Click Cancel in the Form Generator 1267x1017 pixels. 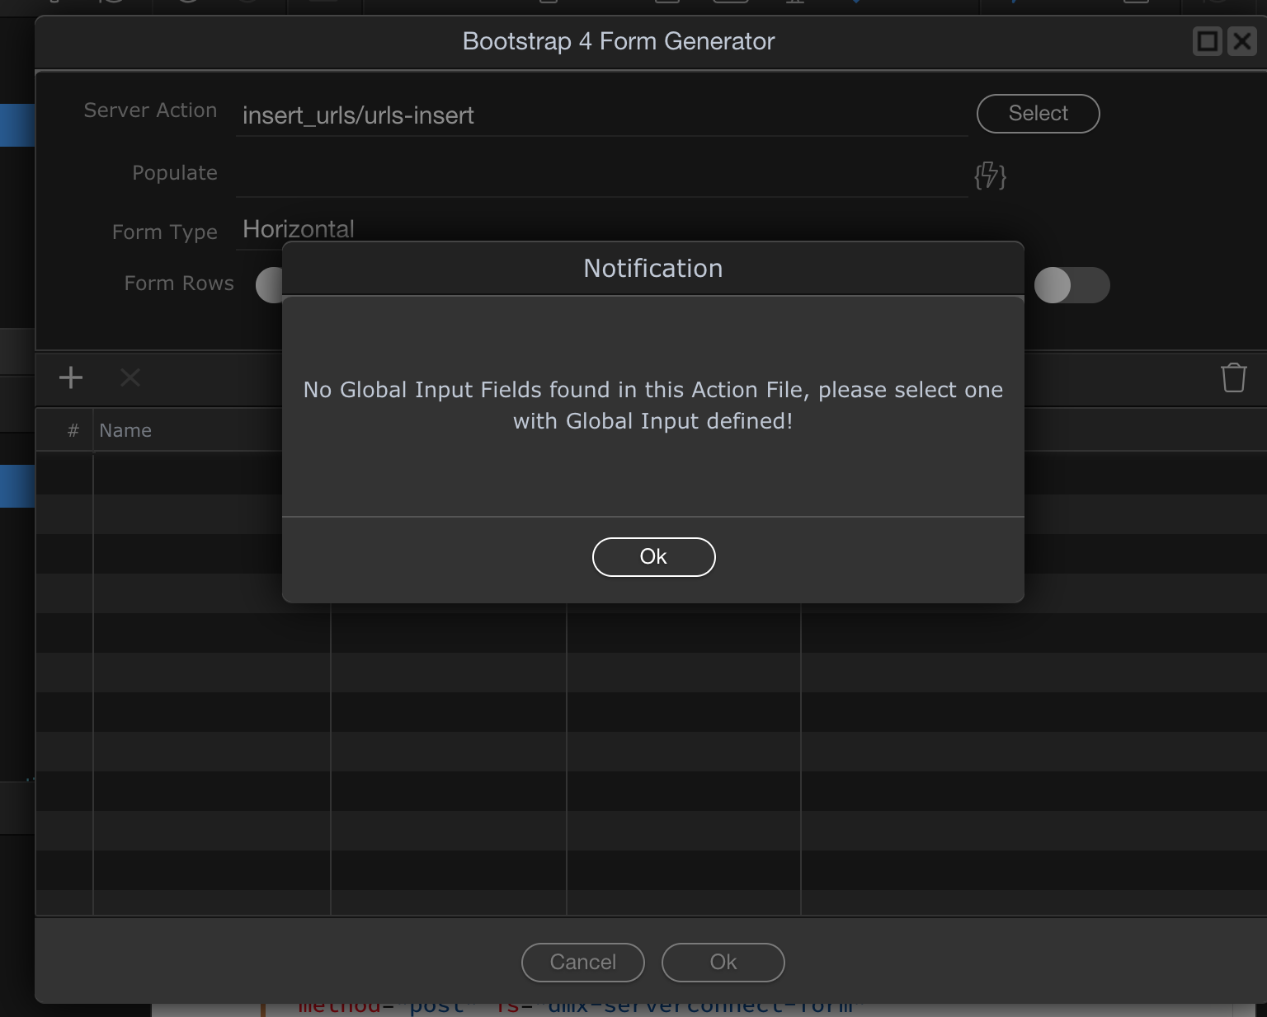(582, 962)
